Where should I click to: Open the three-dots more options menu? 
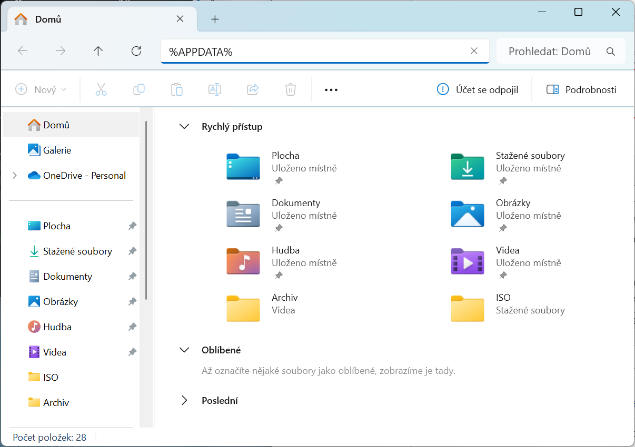[331, 90]
